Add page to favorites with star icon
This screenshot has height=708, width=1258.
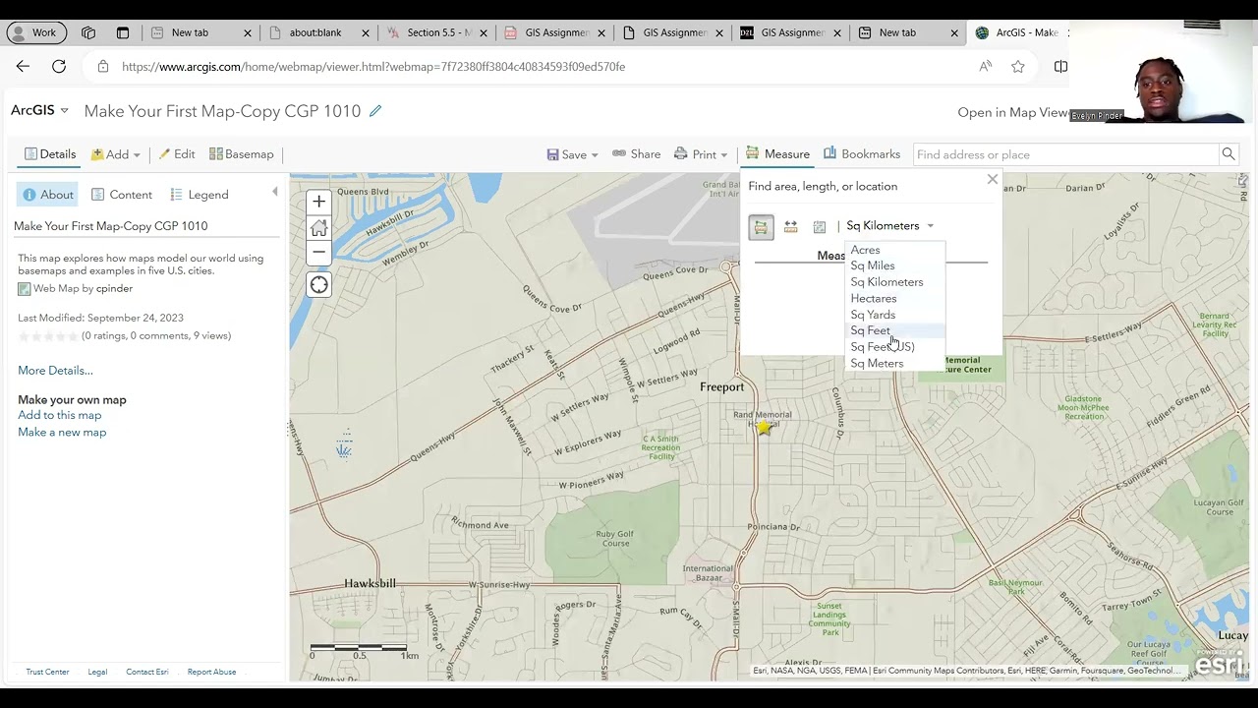click(1018, 66)
